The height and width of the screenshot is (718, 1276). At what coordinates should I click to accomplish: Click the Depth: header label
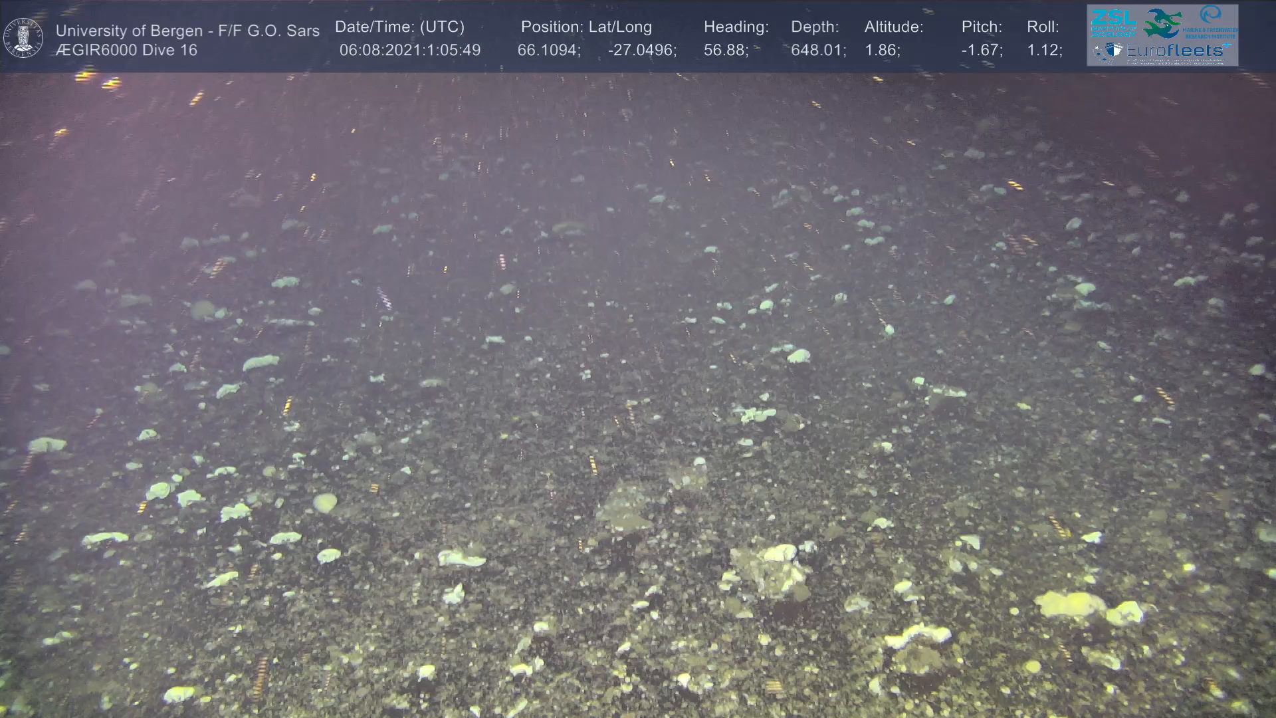point(815,27)
